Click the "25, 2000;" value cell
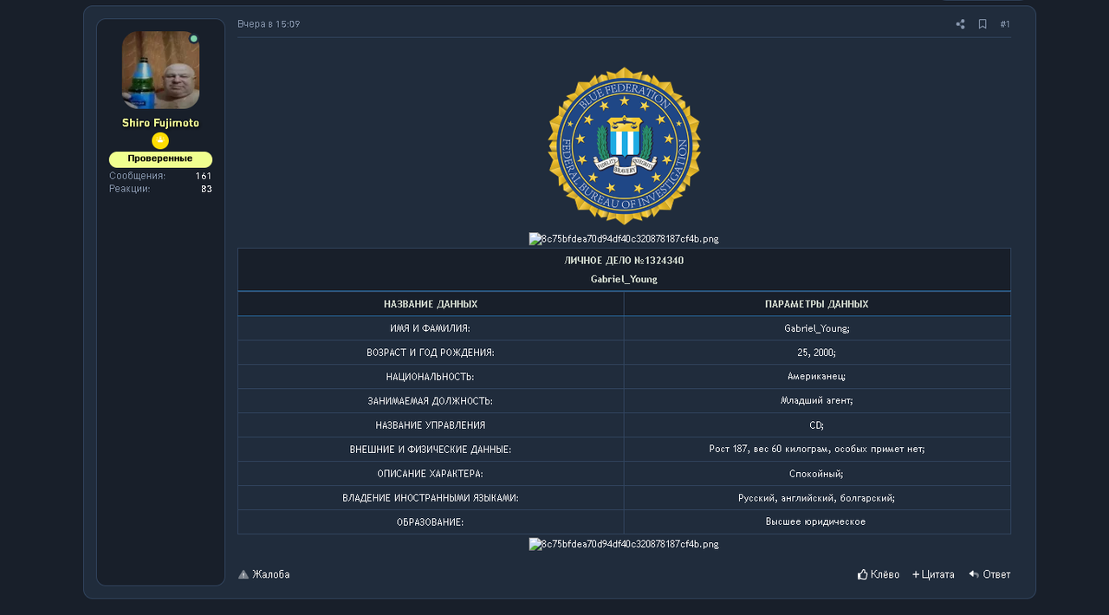Screen dimensions: 1109x615 [817, 353]
